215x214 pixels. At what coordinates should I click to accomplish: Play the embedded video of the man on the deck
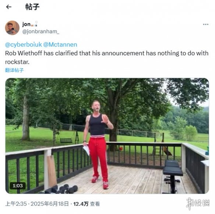click(107, 136)
